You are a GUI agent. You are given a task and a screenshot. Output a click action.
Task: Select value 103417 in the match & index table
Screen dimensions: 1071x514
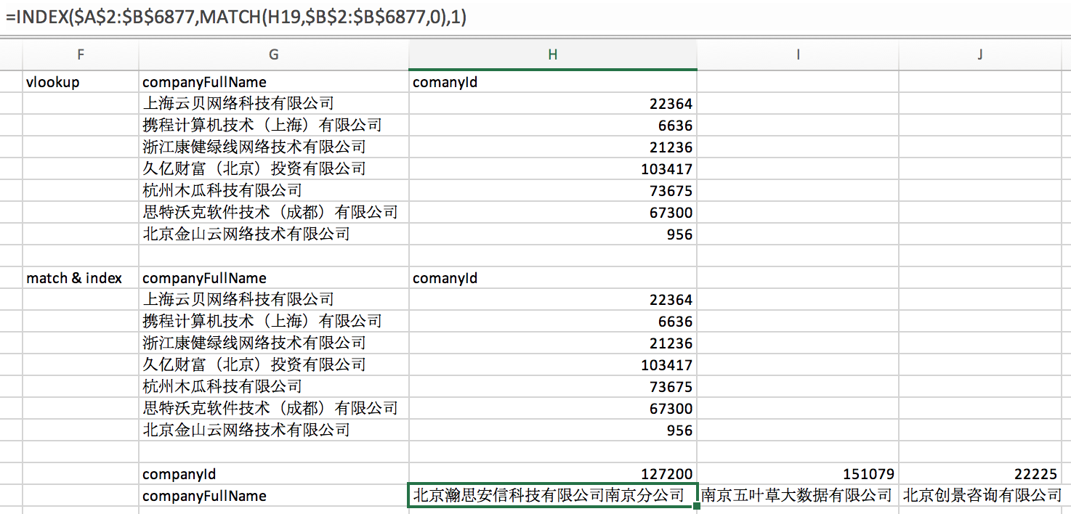[552, 365]
